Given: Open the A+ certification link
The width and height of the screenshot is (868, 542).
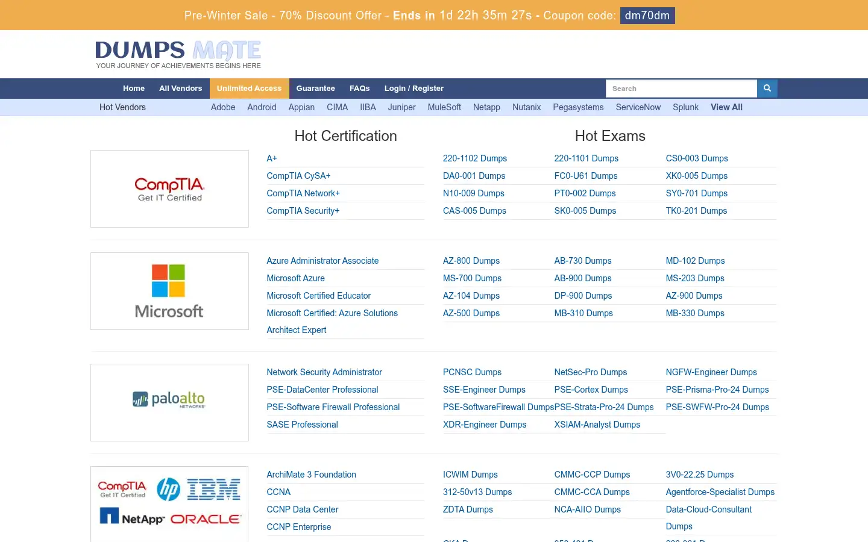Looking at the screenshot, I should 272,158.
